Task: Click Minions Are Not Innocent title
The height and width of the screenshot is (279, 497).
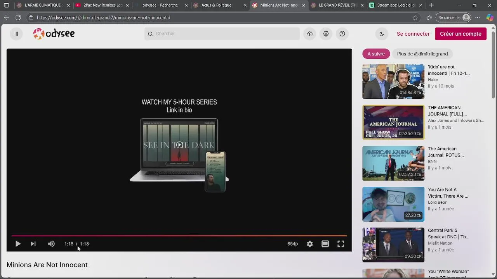Action: (47, 265)
